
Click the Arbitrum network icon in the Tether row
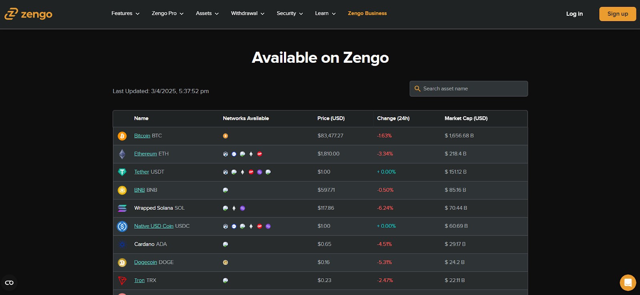[226, 172]
